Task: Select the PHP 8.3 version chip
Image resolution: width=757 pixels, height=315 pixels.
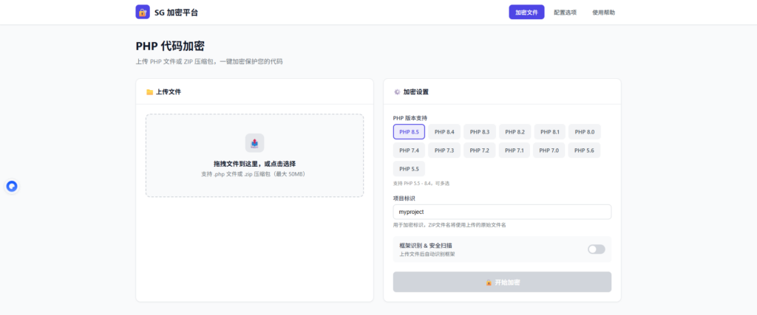Action: click(x=479, y=132)
